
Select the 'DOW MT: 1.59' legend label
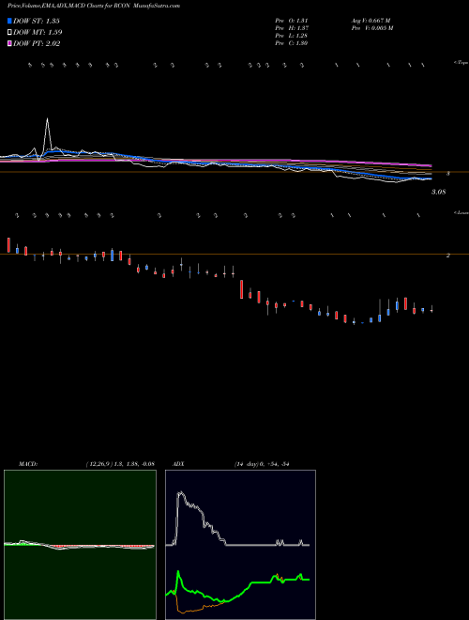(38, 32)
